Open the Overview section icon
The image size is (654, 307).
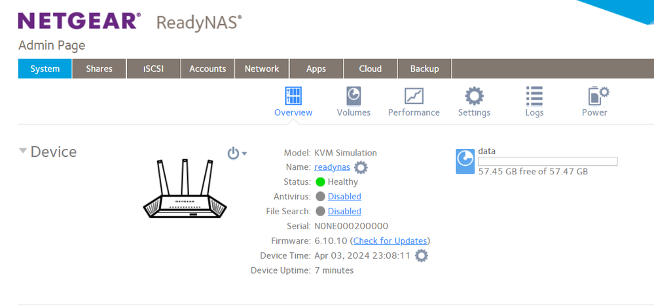[x=293, y=96]
